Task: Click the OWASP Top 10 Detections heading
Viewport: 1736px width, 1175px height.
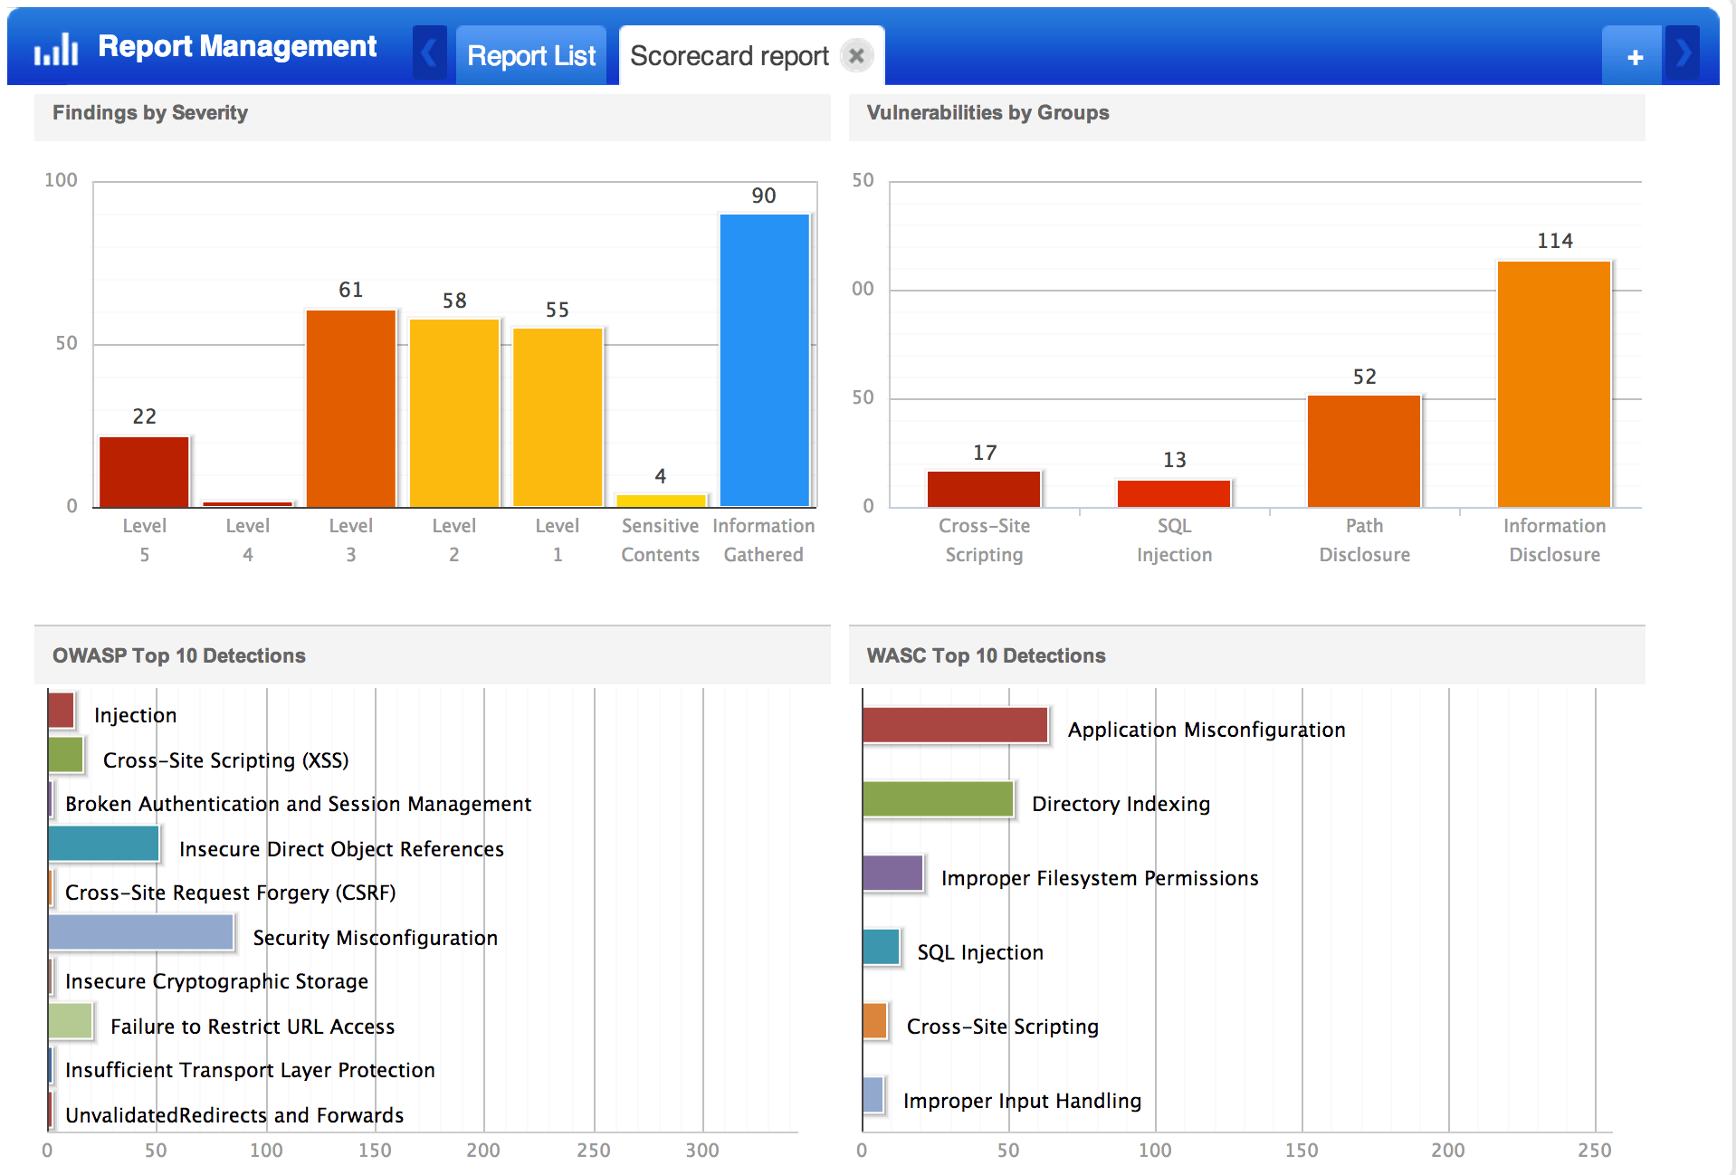Action: (179, 655)
